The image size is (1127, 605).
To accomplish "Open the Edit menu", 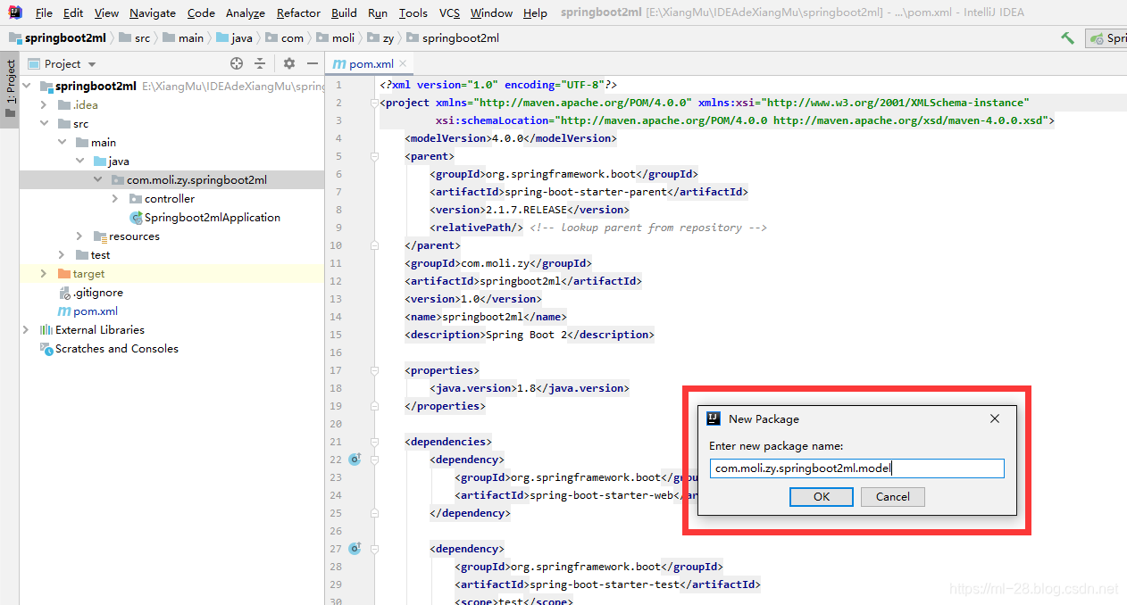I will (x=73, y=13).
